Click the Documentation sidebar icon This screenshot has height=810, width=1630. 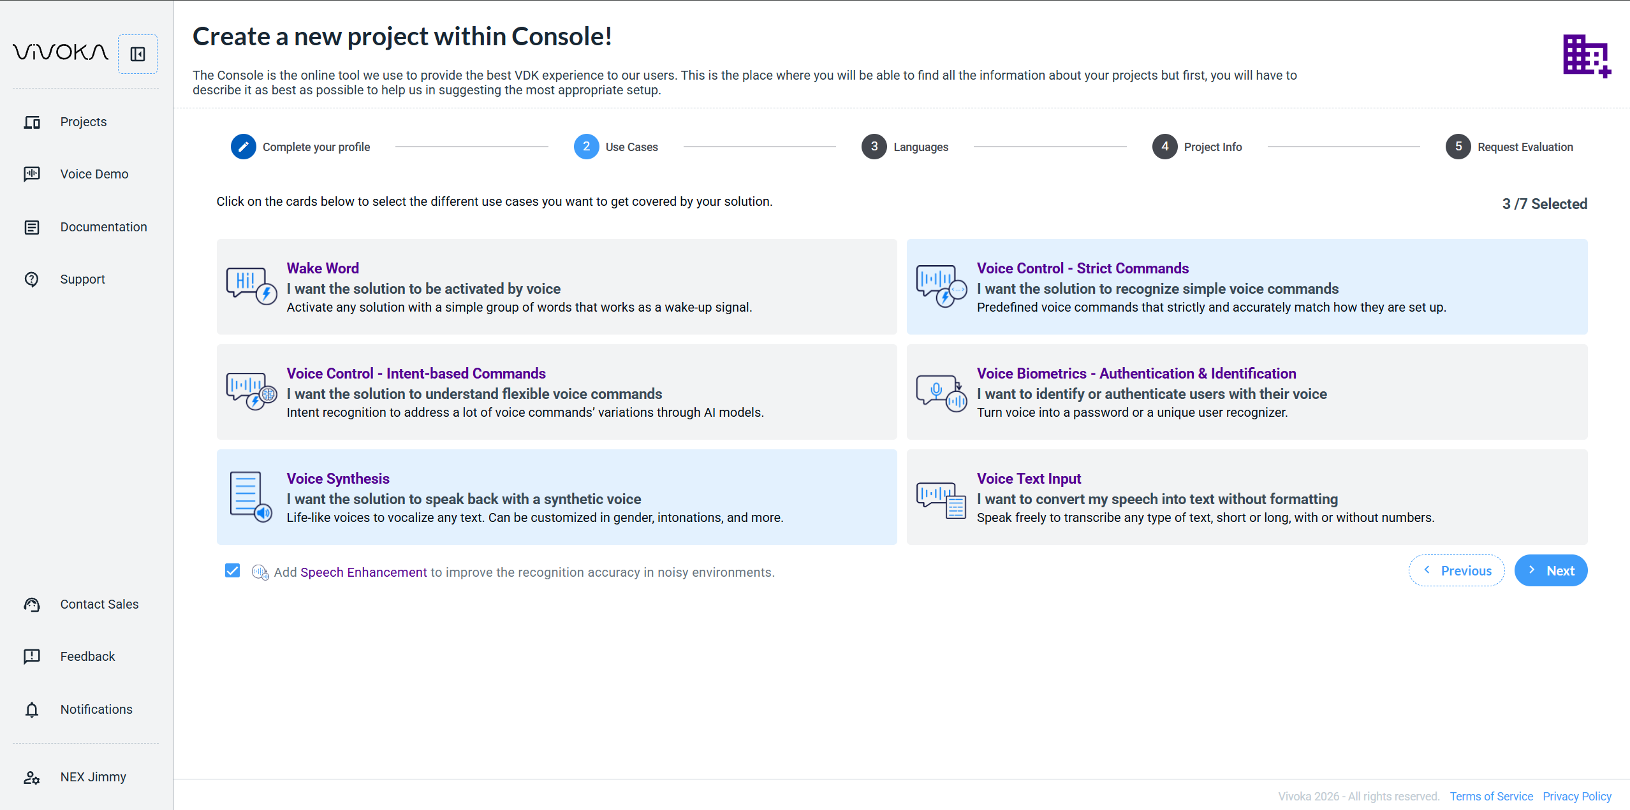32,227
